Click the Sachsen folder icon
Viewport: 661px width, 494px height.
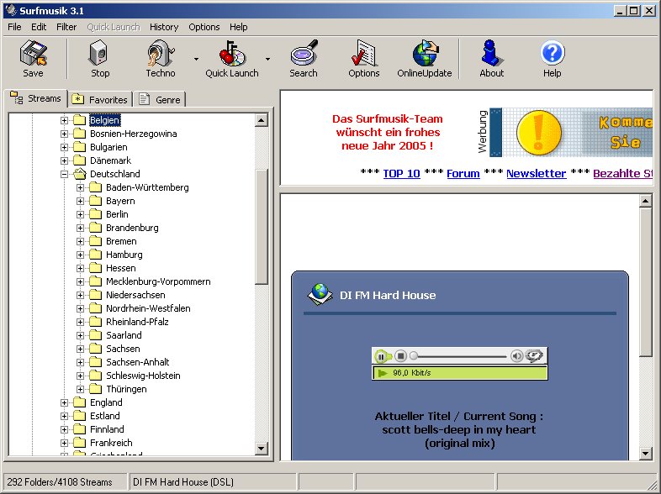95,349
